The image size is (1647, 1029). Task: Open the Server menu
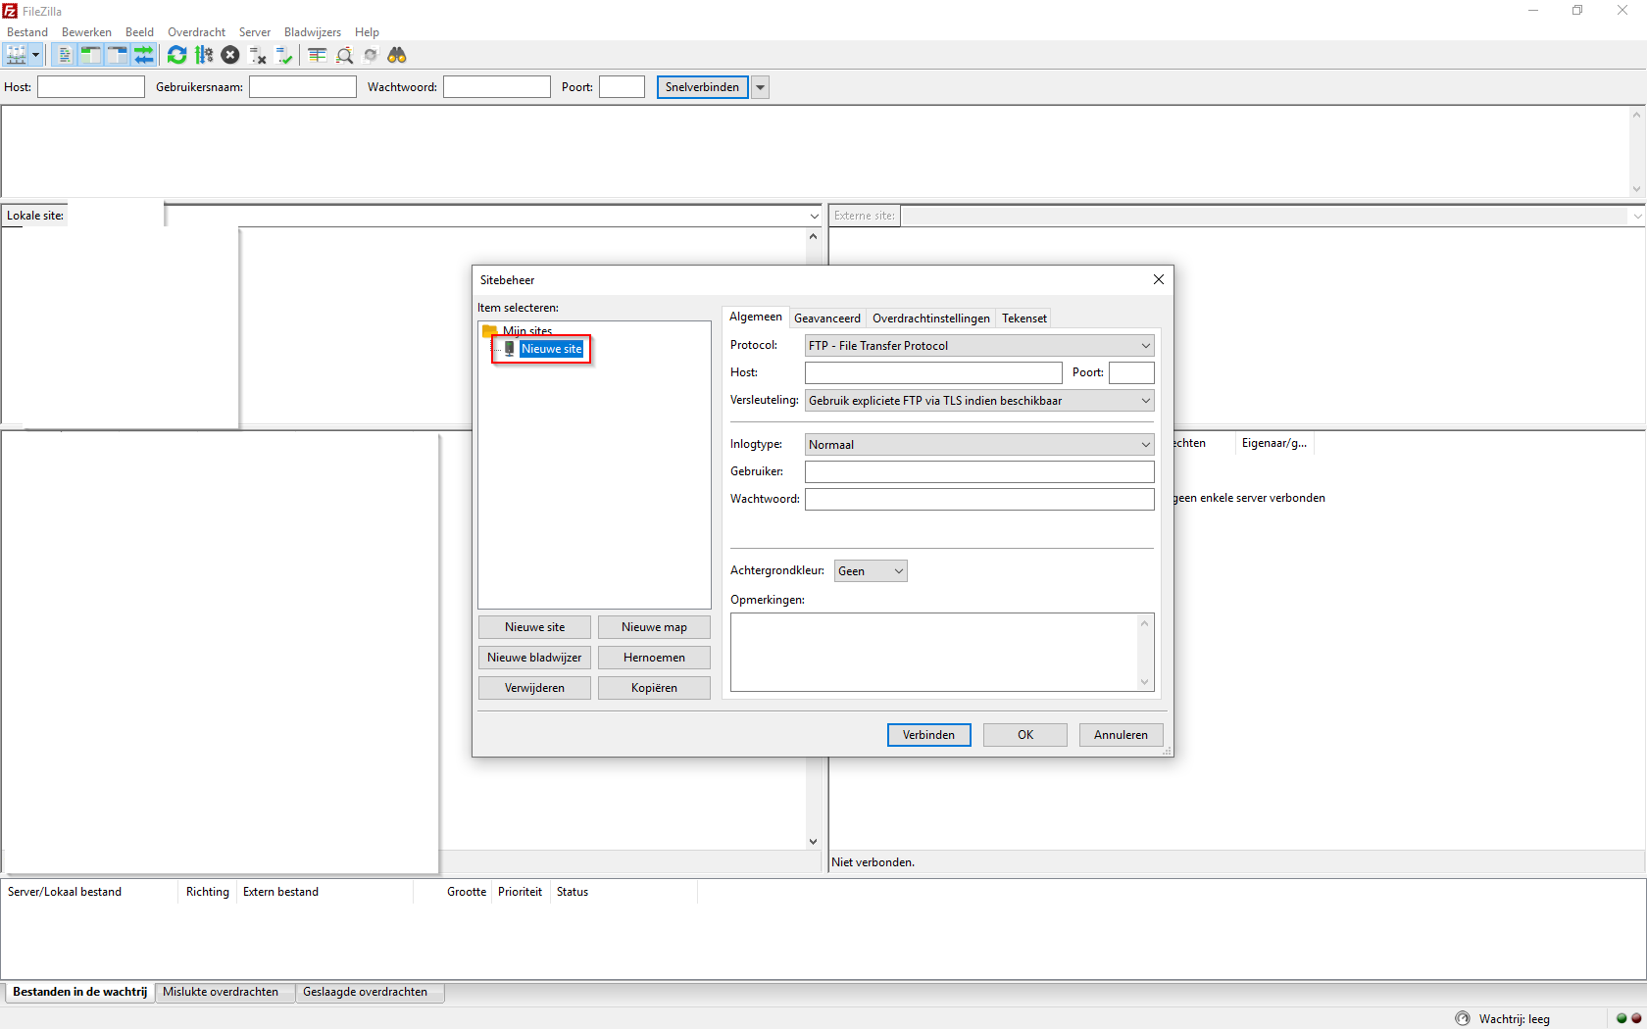point(255,32)
